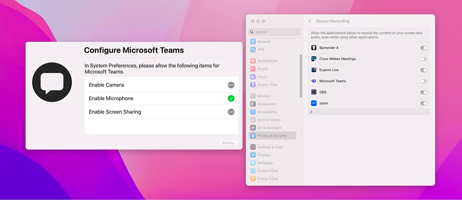
Task: Click the Siri & Spotlight icon
Action: coord(253,128)
